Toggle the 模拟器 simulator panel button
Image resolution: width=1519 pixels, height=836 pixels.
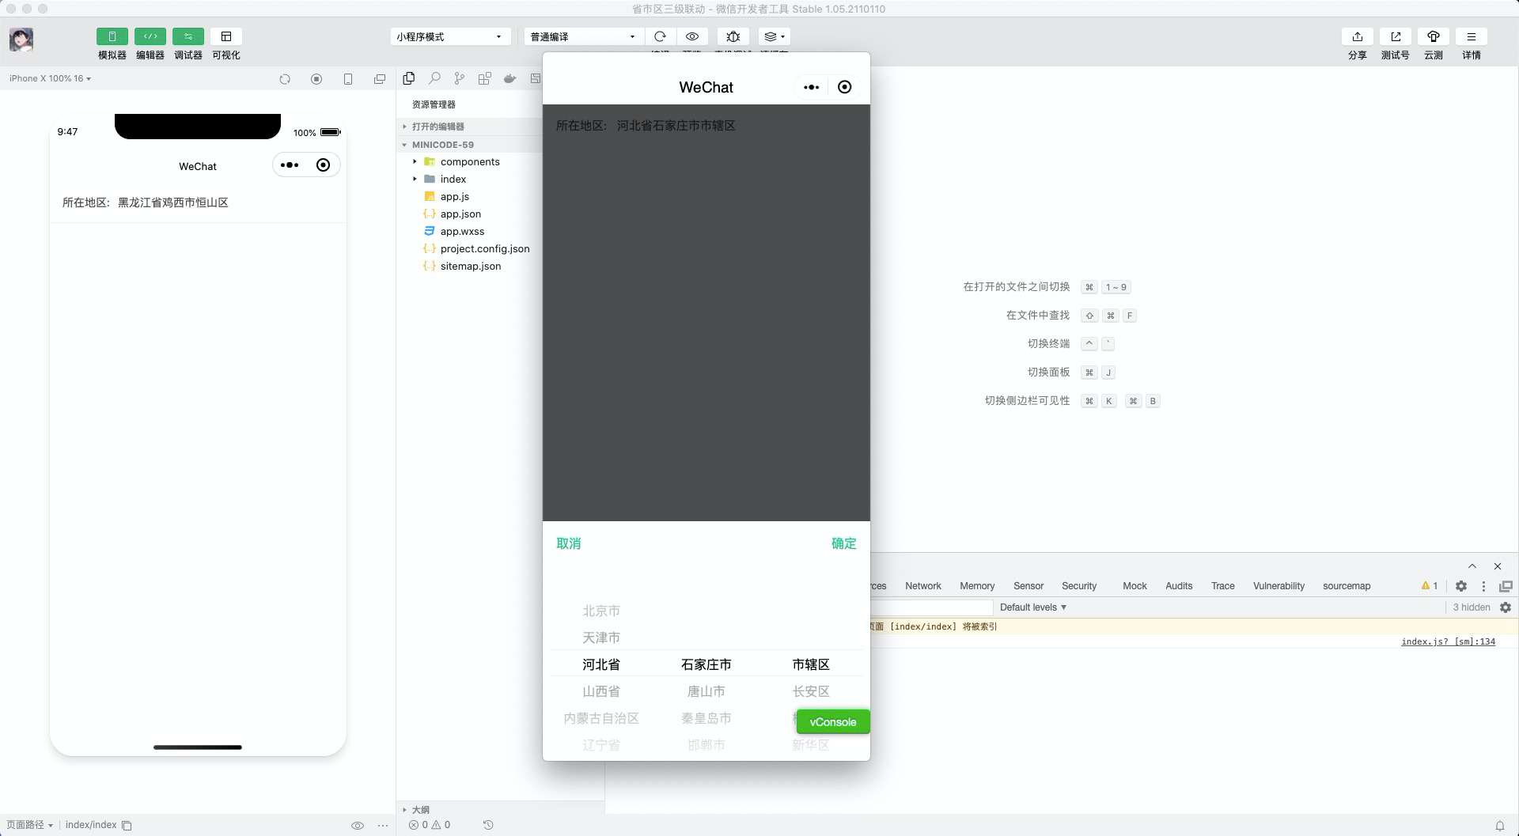[x=112, y=36]
